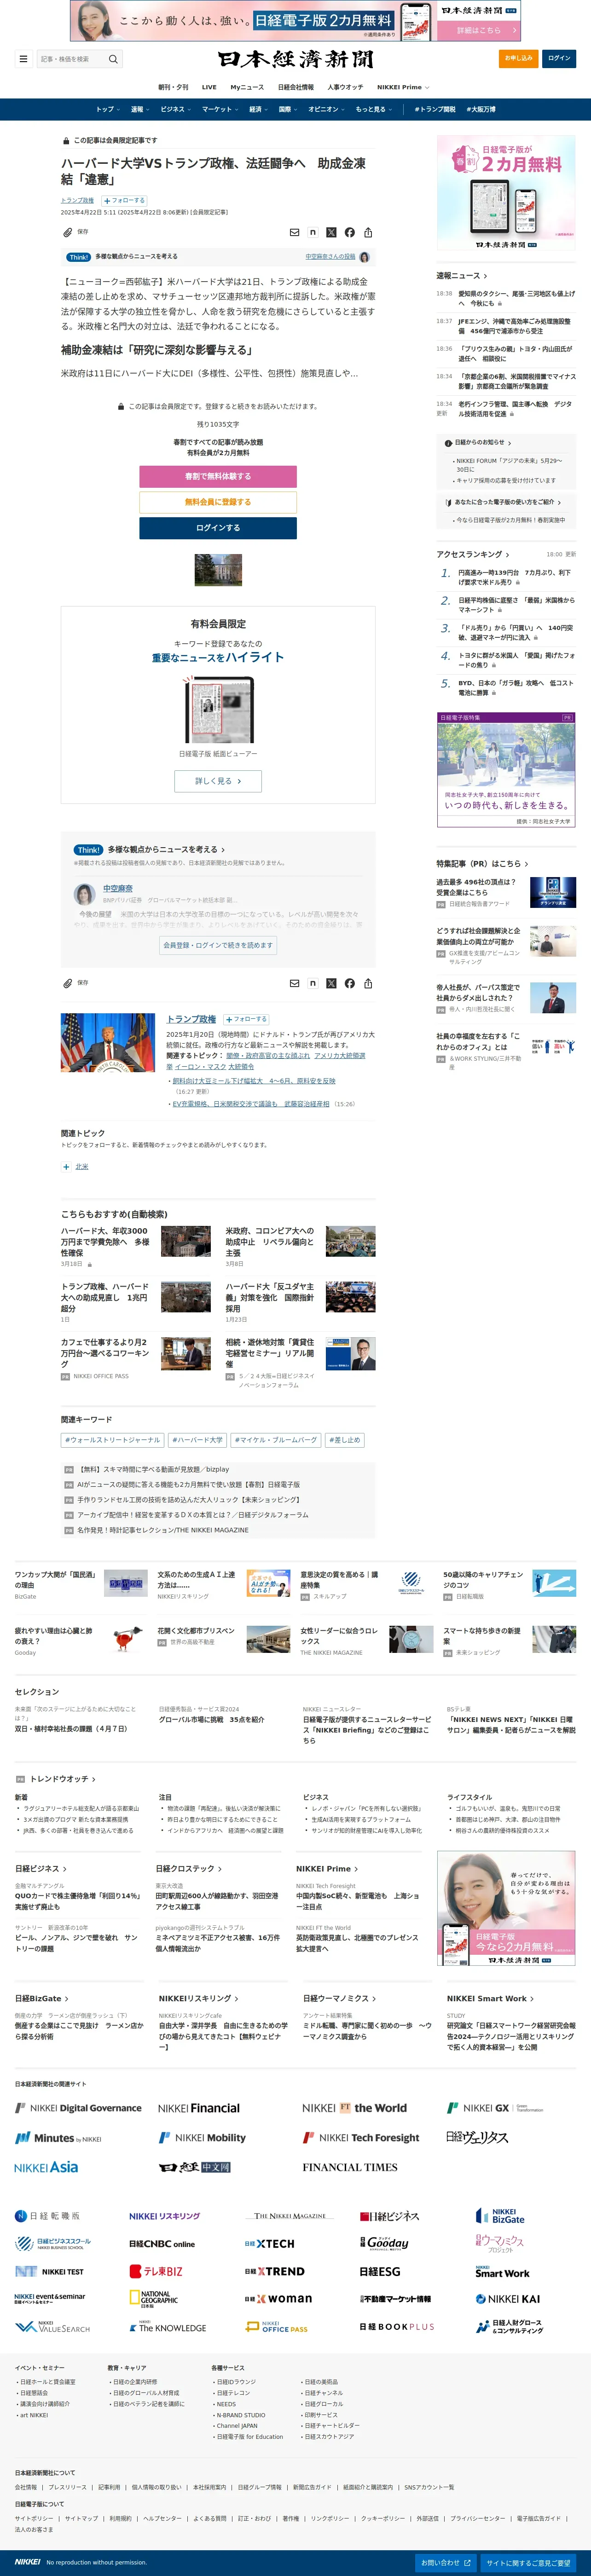Click the email share icon below the headline

[294, 232]
